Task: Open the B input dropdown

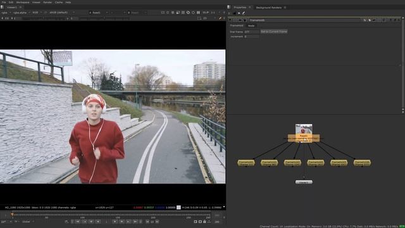Action: (137, 13)
